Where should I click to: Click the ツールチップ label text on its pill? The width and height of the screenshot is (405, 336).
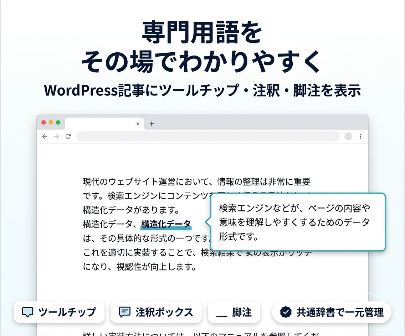click(67, 312)
